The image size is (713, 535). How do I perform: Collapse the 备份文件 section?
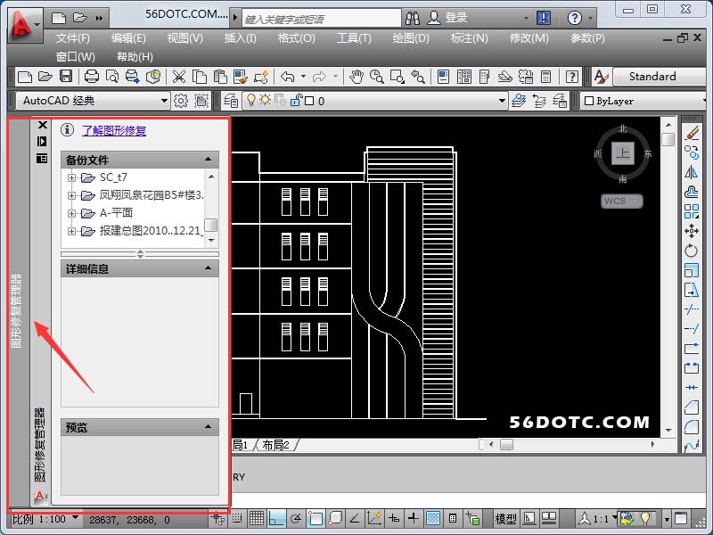click(x=209, y=160)
